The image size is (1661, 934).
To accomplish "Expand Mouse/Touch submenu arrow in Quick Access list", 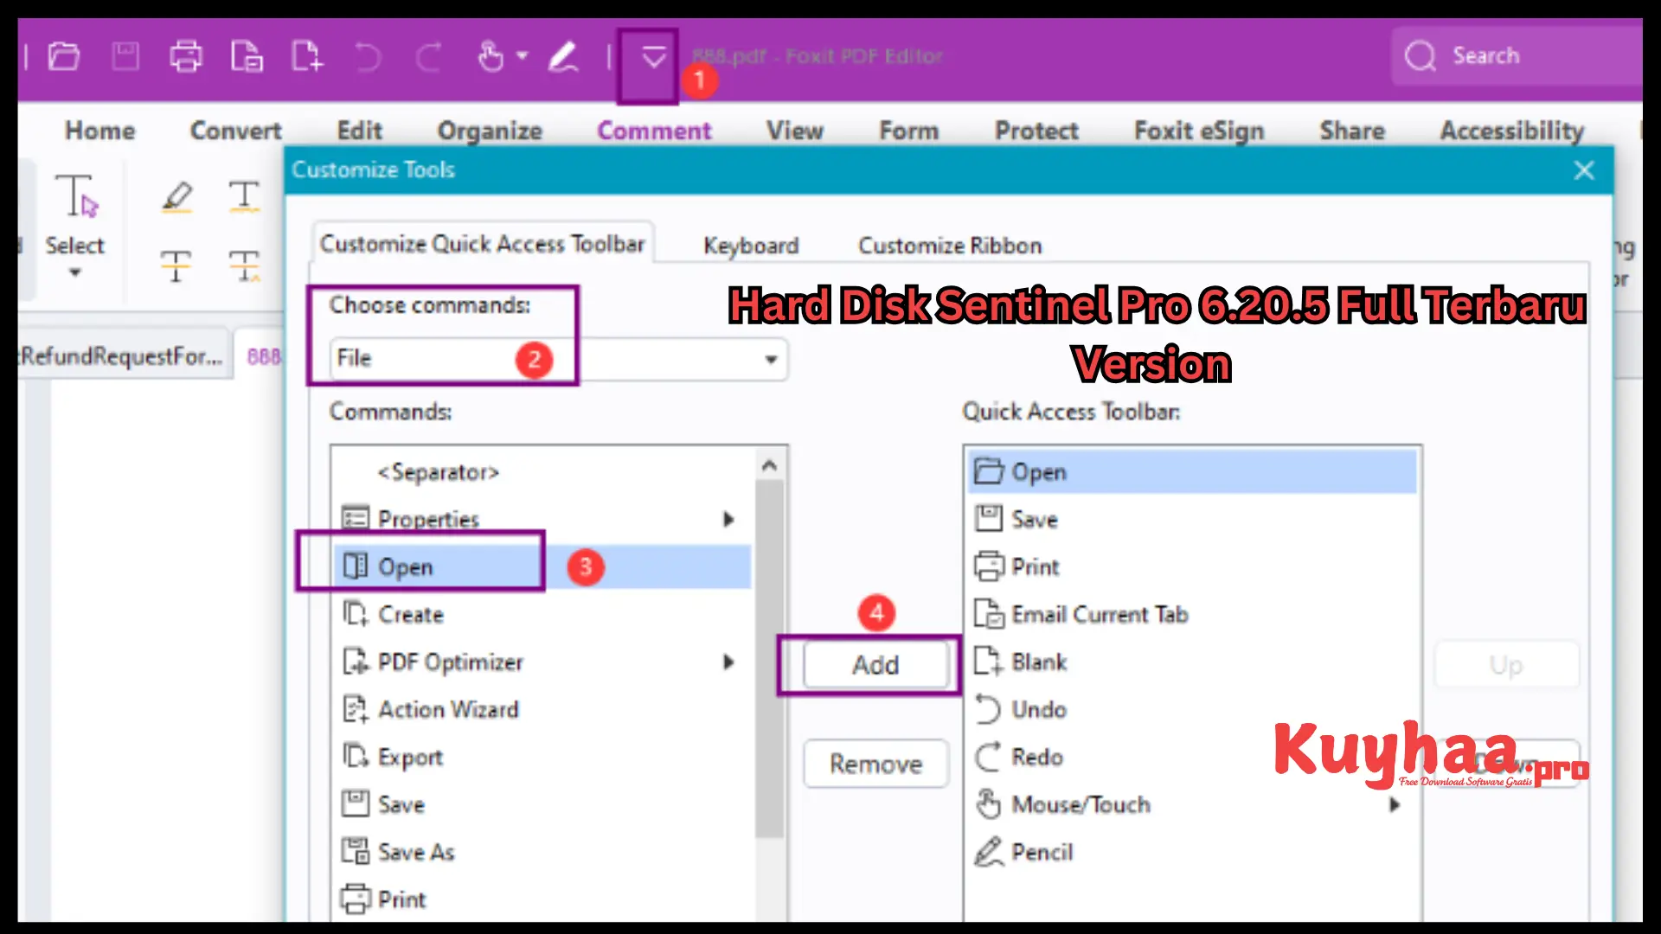I will click(1395, 804).
